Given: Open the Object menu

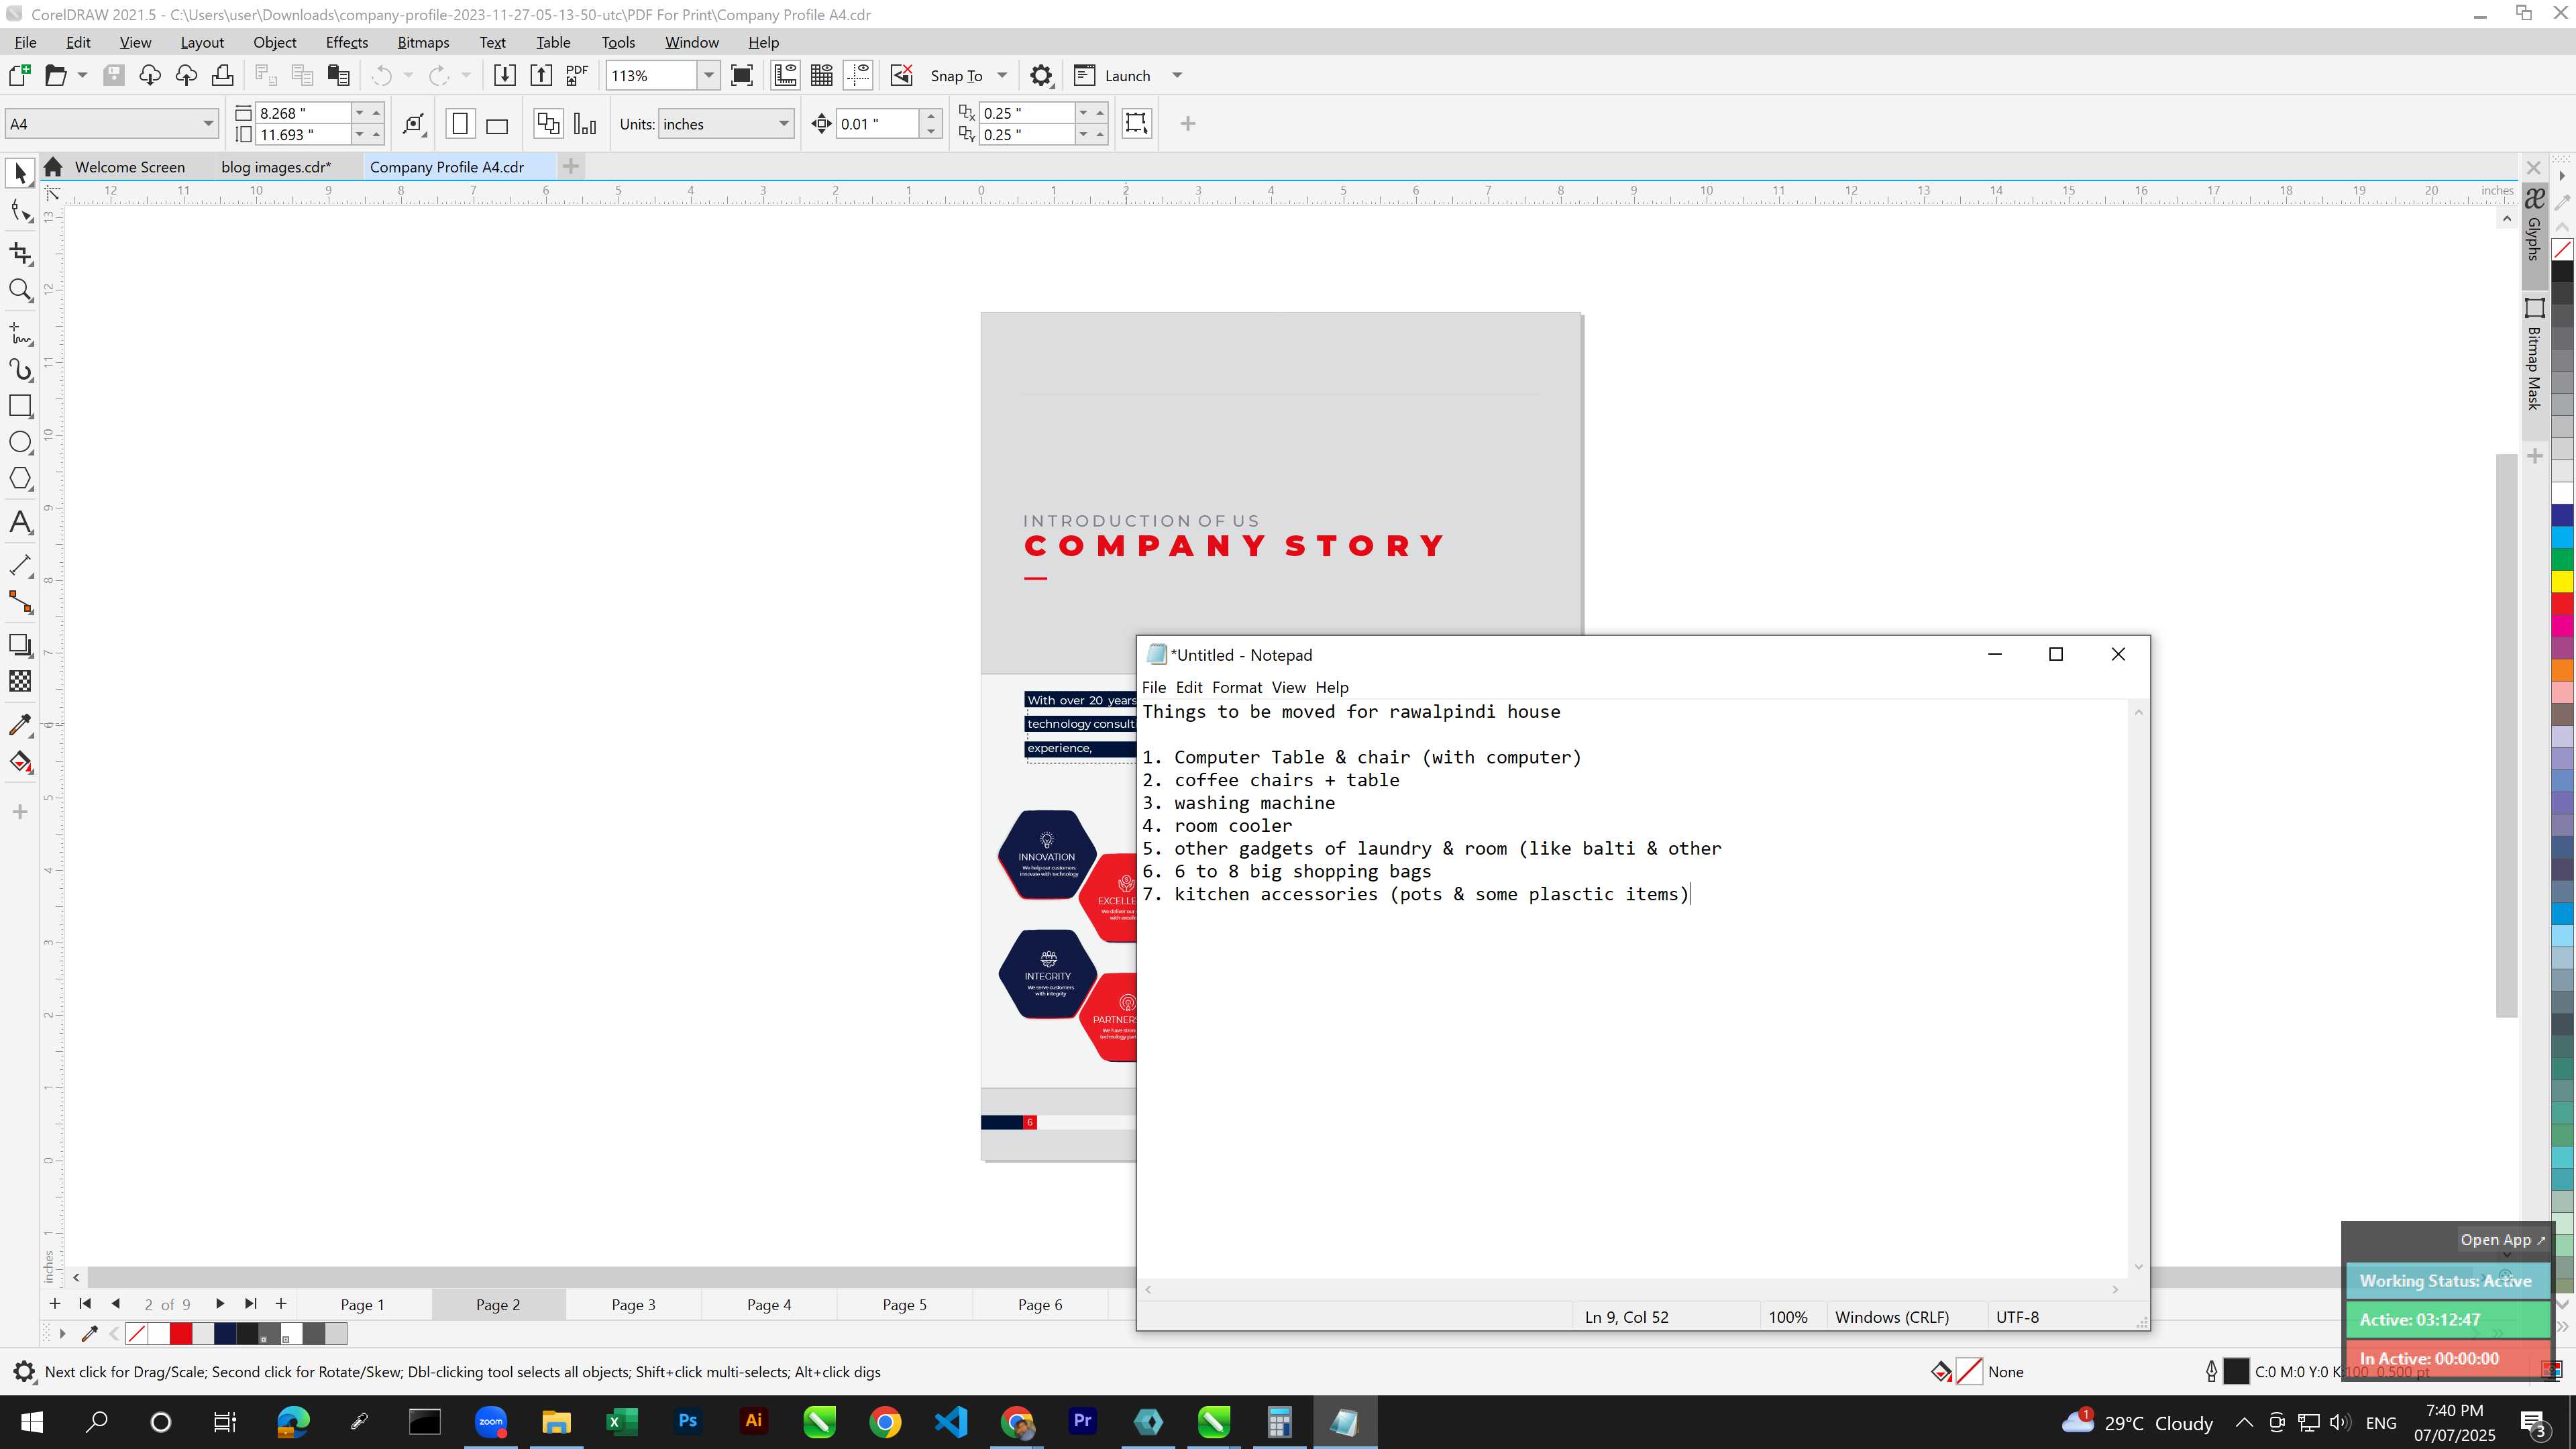Looking at the screenshot, I should (275, 42).
